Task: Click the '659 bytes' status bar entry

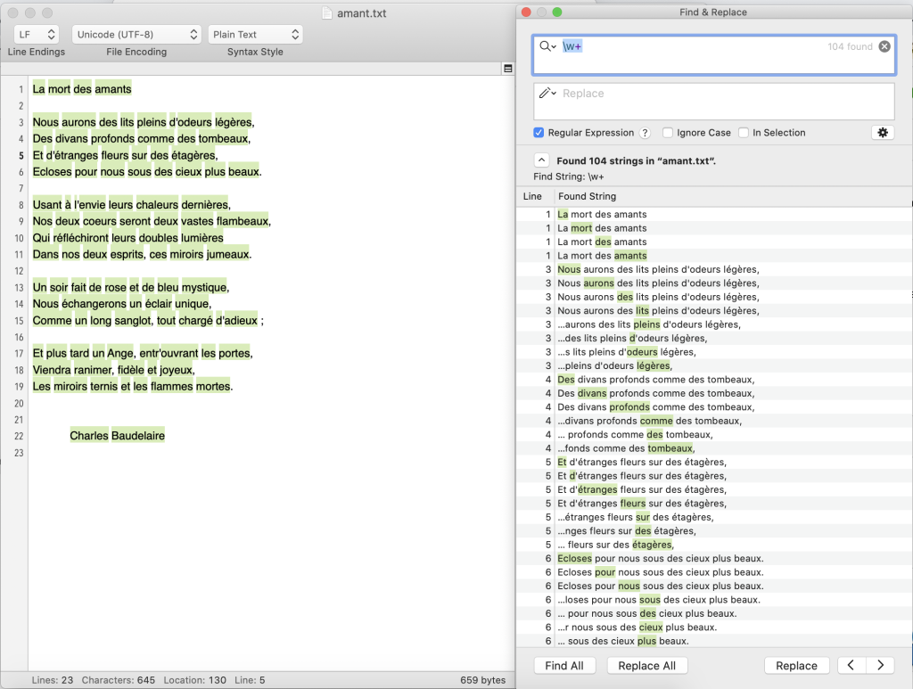Action: point(482,680)
